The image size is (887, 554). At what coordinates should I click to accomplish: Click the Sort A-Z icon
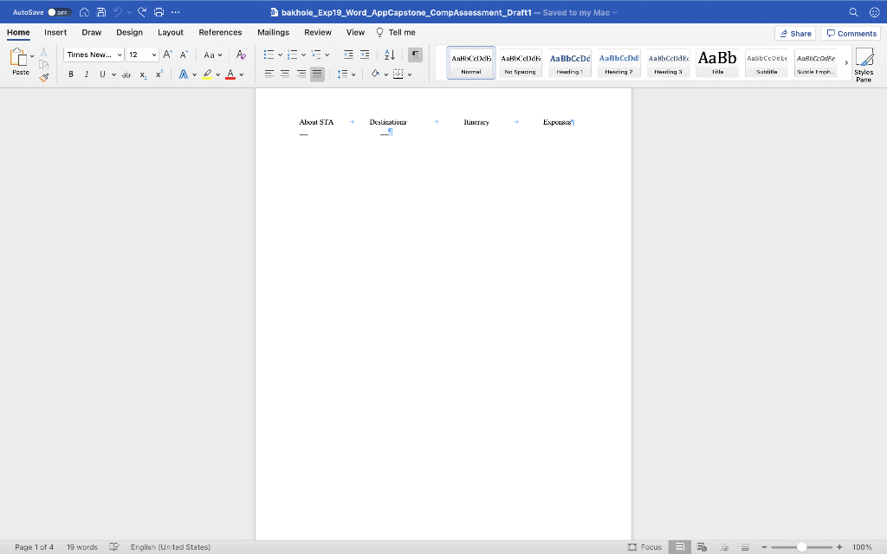(389, 55)
